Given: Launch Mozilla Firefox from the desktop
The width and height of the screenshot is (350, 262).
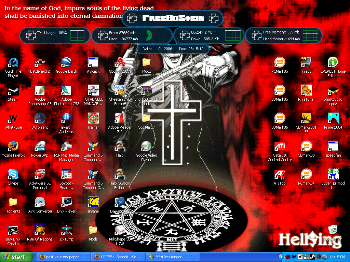Looking at the screenshot, I should click(x=13, y=147).
